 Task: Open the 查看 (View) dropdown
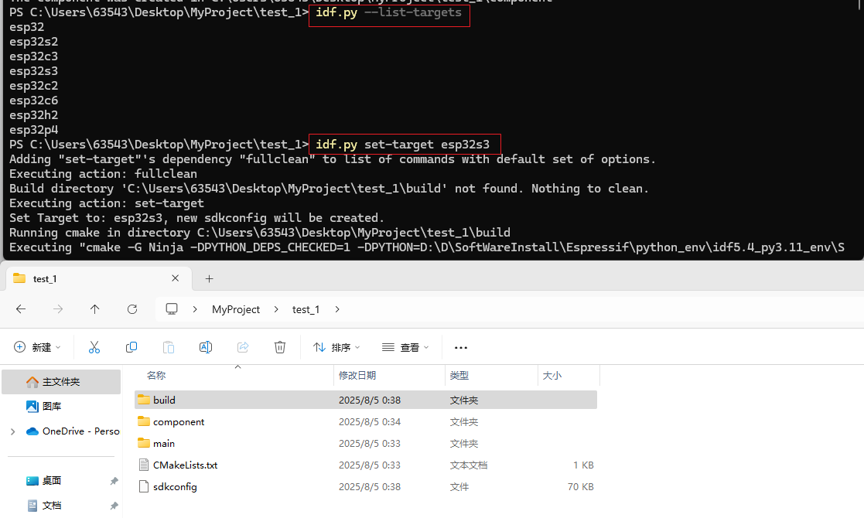pyautogui.click(x=405, y=347)
